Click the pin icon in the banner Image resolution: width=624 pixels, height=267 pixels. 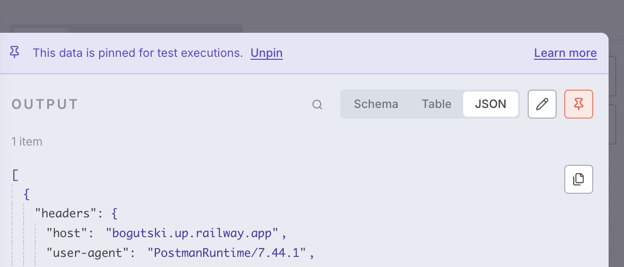pyautogui.click(x=15, y=53)
